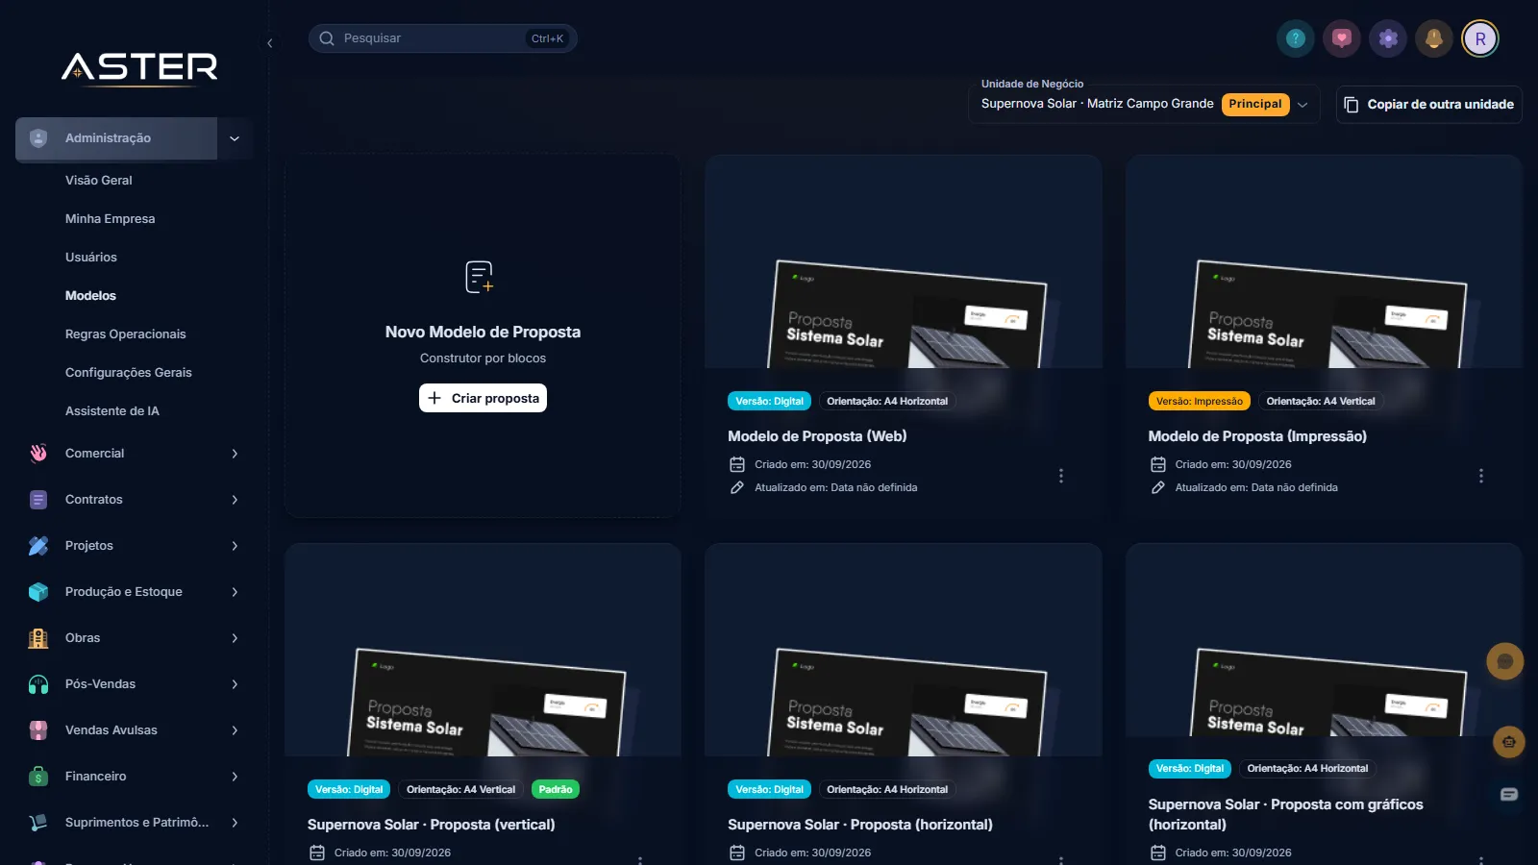The image size is (1538, 865).
Task: Expand the Vendas Avulsas menu arrow
Action: (x=235, y=730)
